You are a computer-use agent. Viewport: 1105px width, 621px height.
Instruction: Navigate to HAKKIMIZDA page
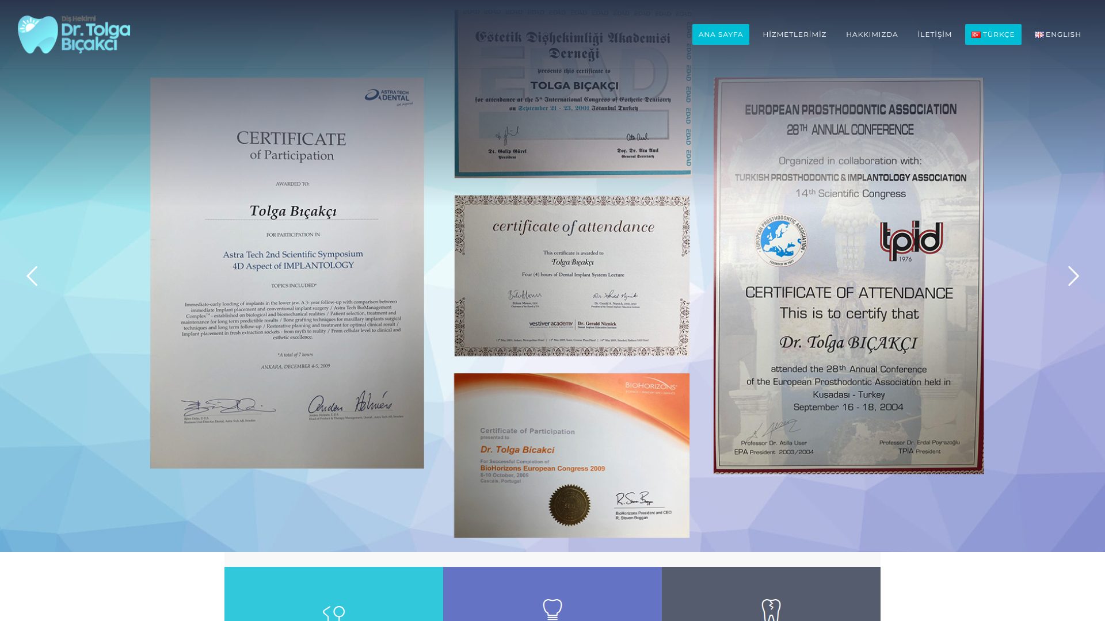(x=872, y=34)
